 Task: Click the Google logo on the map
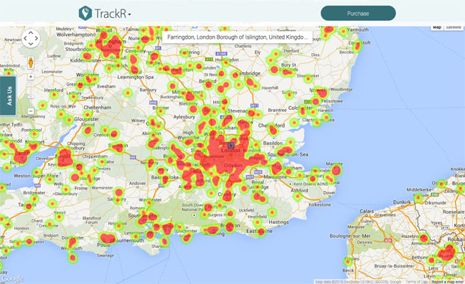point(12,279)
